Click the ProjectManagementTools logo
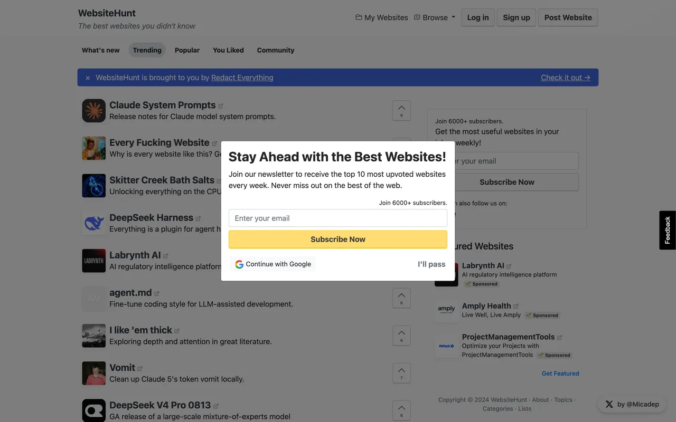676x422 pixels. click(446, 346)
